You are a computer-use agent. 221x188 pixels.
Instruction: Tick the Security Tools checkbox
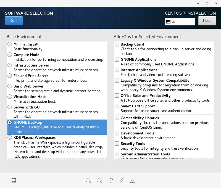[x=117, y=144]
